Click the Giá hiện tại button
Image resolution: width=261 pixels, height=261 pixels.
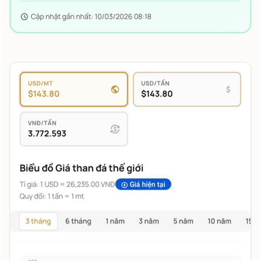143,184
